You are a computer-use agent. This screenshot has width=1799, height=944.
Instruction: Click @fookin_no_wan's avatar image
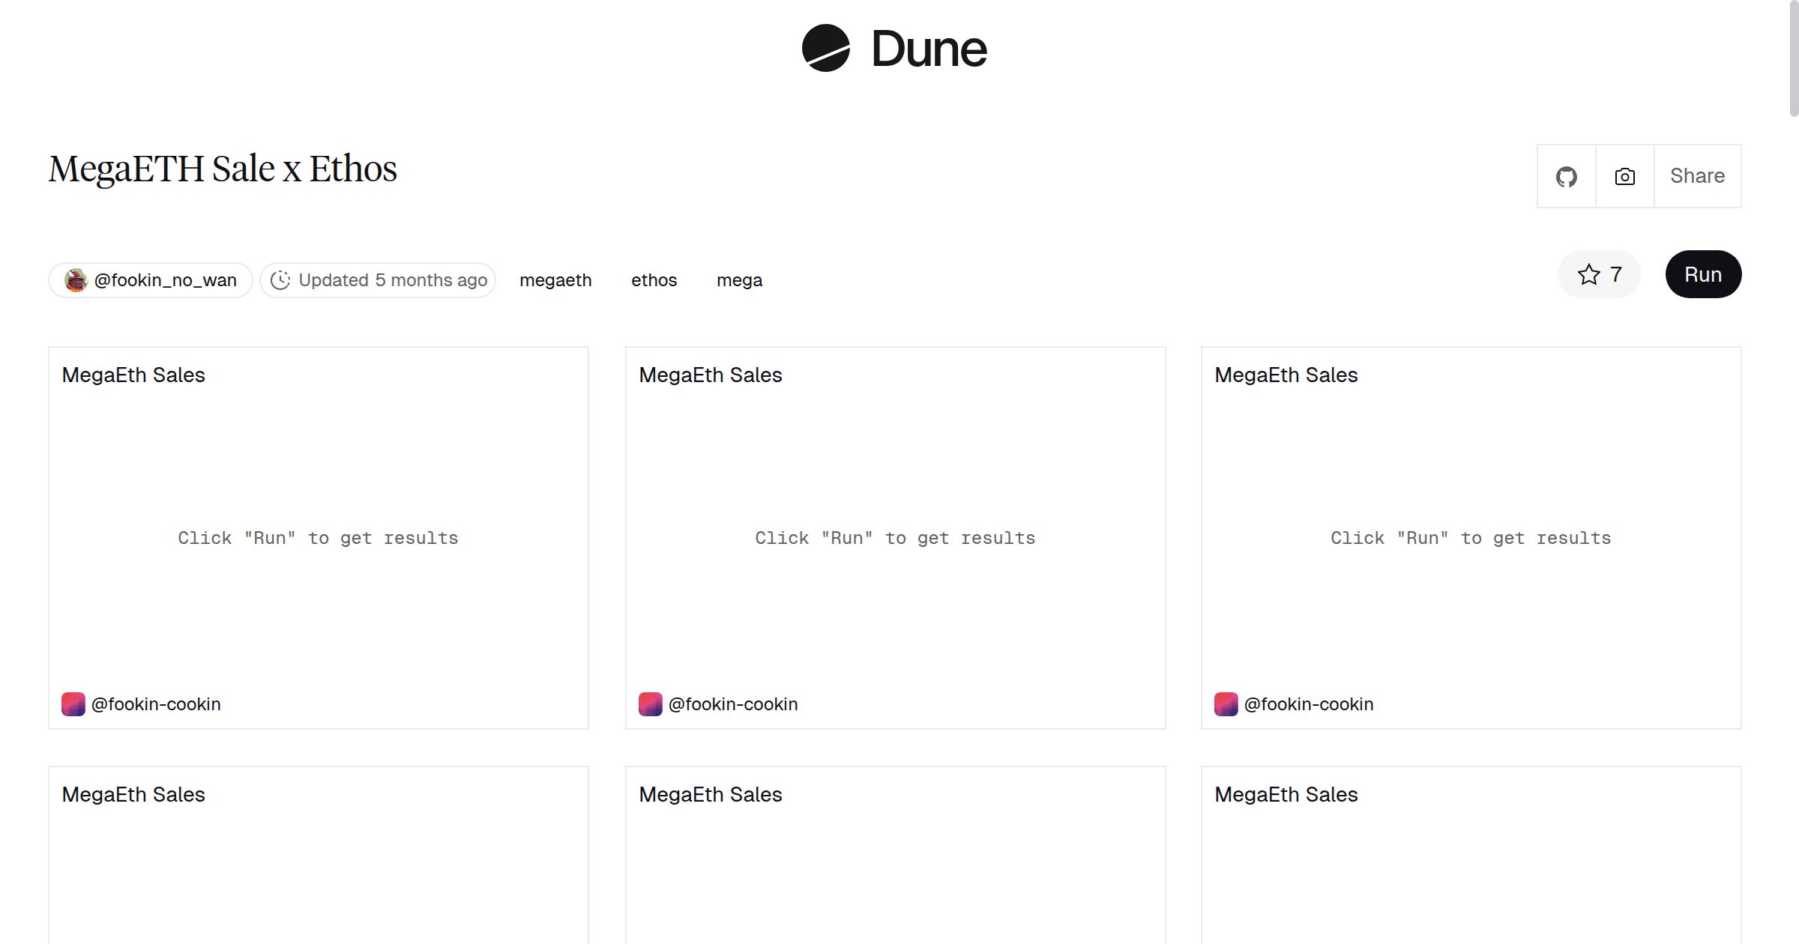[75, 279]
